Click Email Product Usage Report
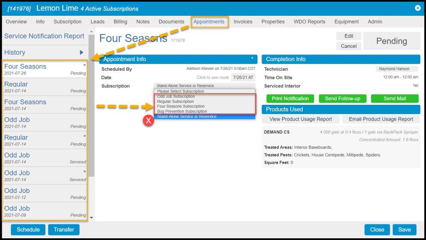Image resolution: width=426 pixels, height=240 pixels. 381,119
